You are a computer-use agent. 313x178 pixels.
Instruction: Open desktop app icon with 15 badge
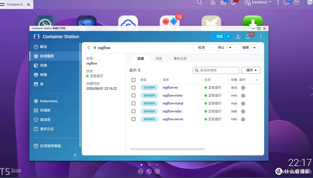pos(170,21)
